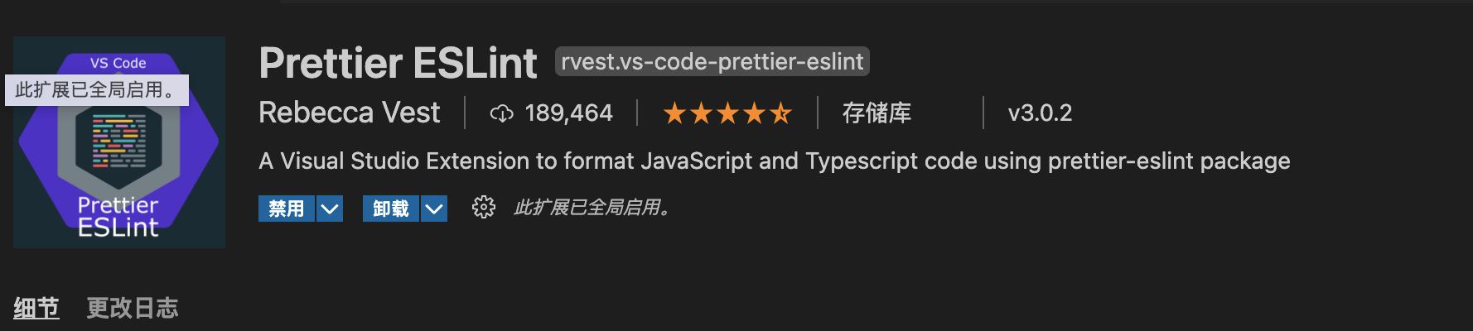This screenshot has height=331, width=1473.
Task: Expand the dropdown arrow beside 禁用
Action: (x=330, y=209)
